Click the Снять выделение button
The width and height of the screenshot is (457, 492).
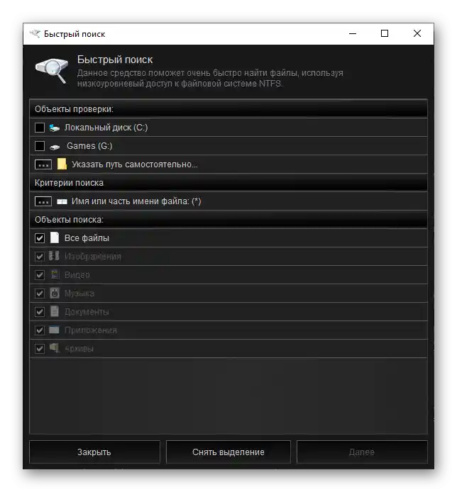click(x=228, y=452)
